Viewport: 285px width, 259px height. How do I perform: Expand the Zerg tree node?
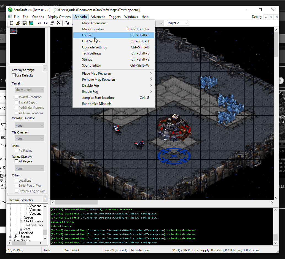coord(21,229)
